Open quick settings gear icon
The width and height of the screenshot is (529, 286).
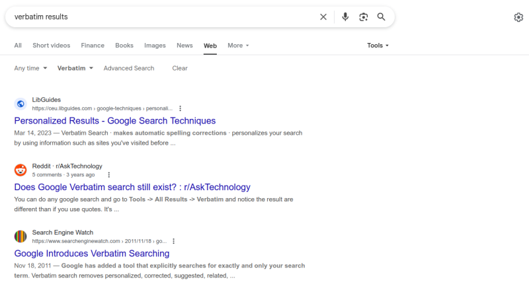tap(518, 17)
